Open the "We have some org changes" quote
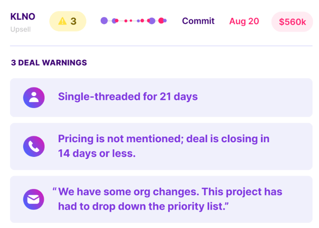 169,199
